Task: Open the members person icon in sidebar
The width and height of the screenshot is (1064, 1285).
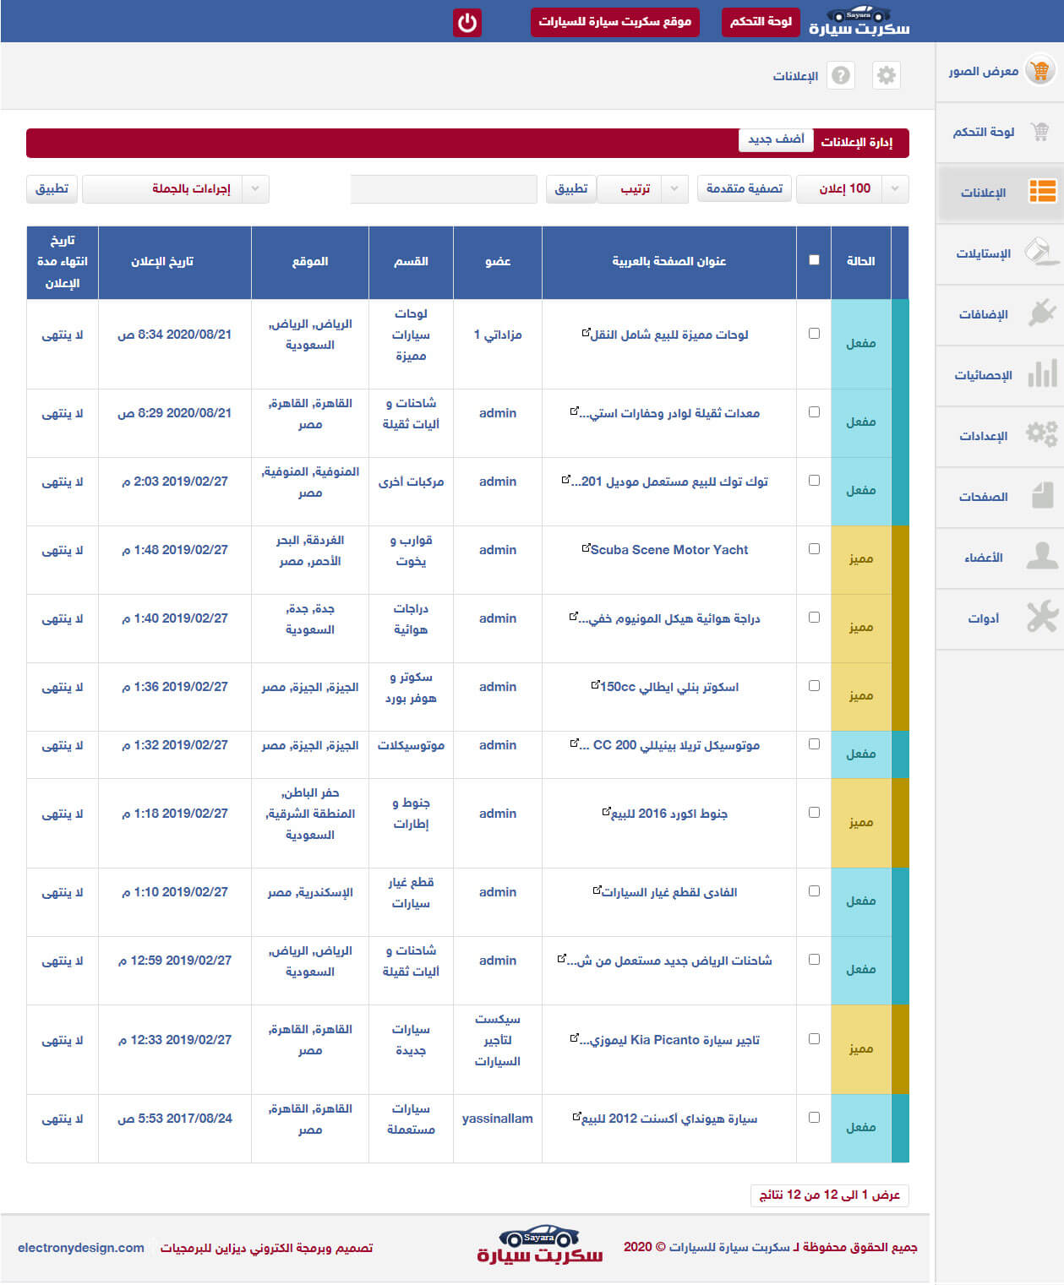Action: coord(1042,557)
